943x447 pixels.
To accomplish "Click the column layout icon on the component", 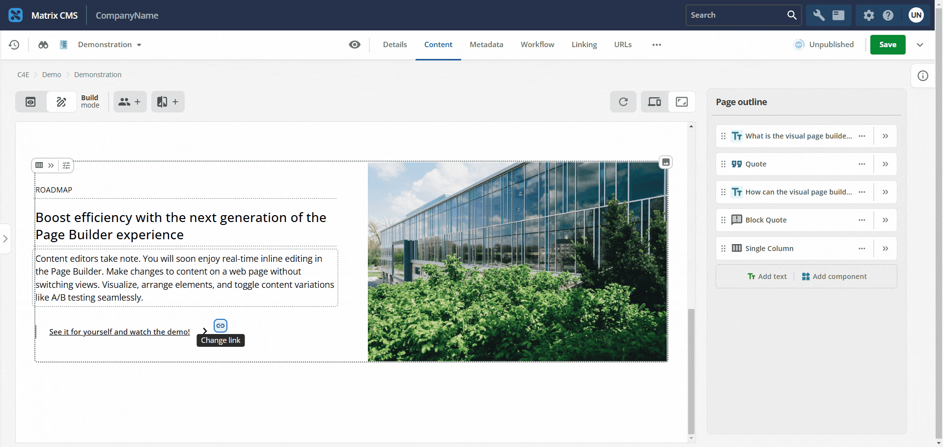I will coord(39,166).
